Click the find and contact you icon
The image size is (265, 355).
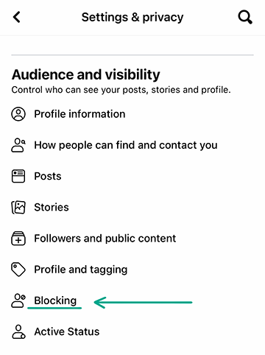(x=18, y=145)
